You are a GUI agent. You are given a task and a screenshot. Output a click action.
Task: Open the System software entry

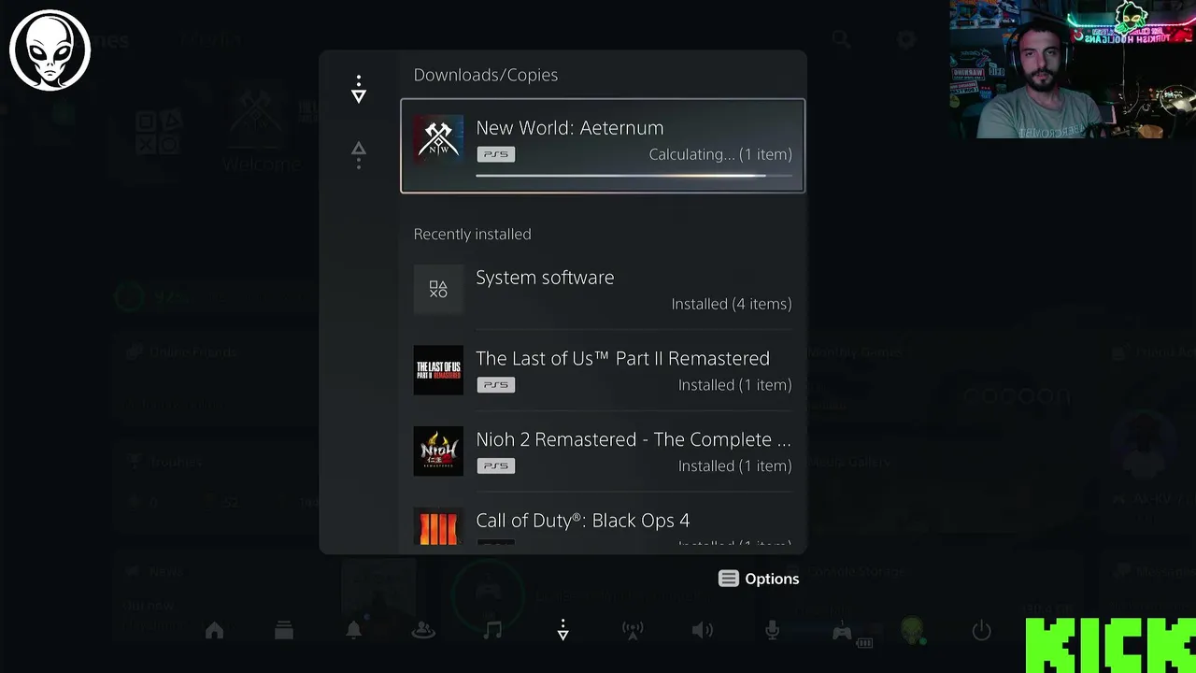point(603,290)
